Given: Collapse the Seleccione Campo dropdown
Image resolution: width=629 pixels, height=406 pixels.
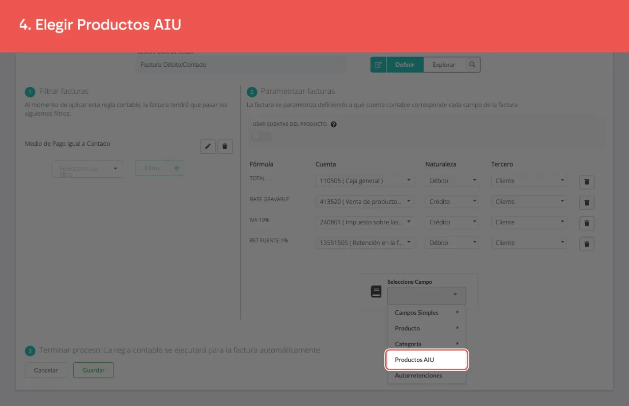Looking at the screenshot, I should pyautogui.click(x=427, y=295).
